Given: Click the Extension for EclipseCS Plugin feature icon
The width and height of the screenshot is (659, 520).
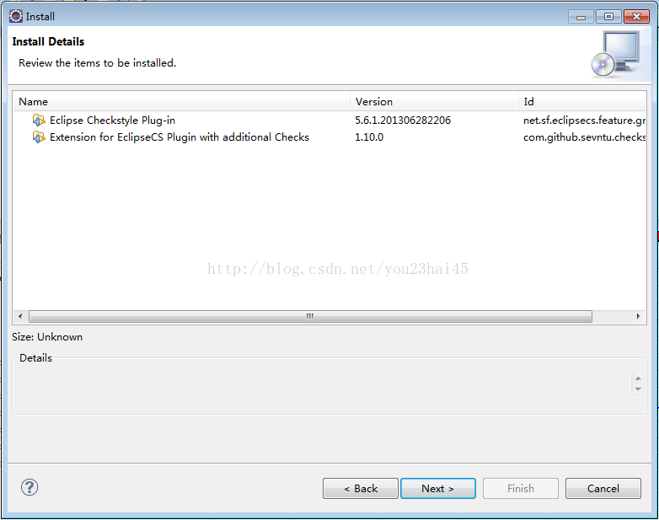Looking at the screenshot, I should click(x=39, y=137).
